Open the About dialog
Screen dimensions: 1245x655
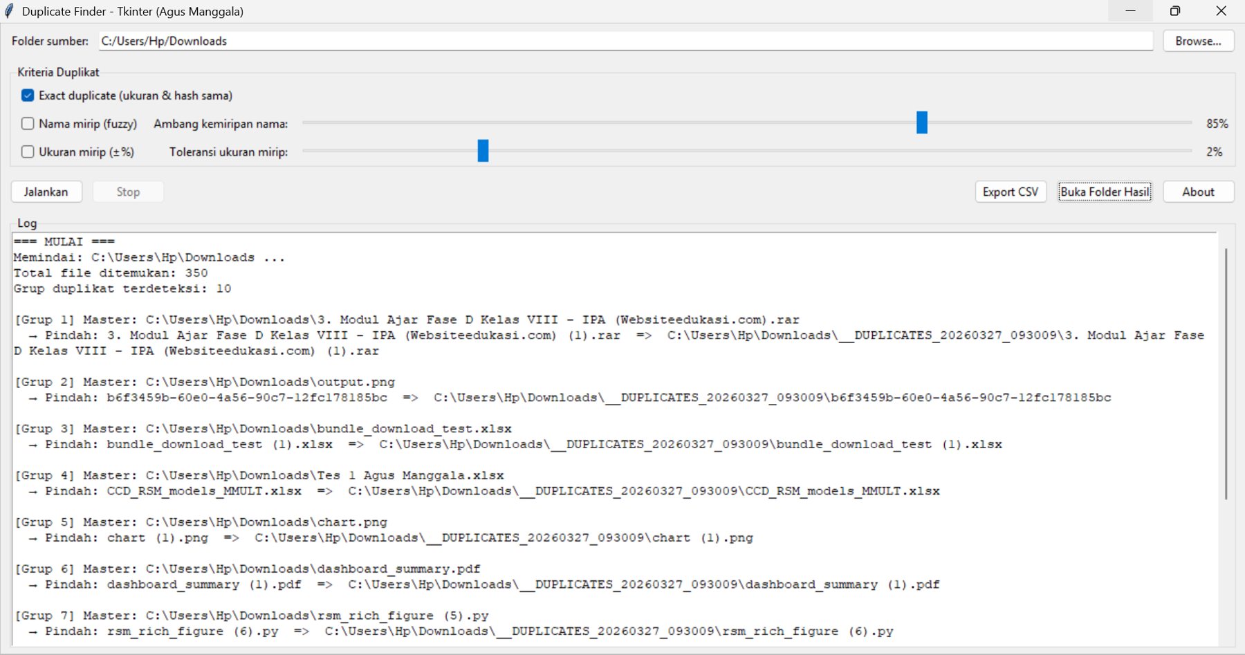pos(1198,192)
